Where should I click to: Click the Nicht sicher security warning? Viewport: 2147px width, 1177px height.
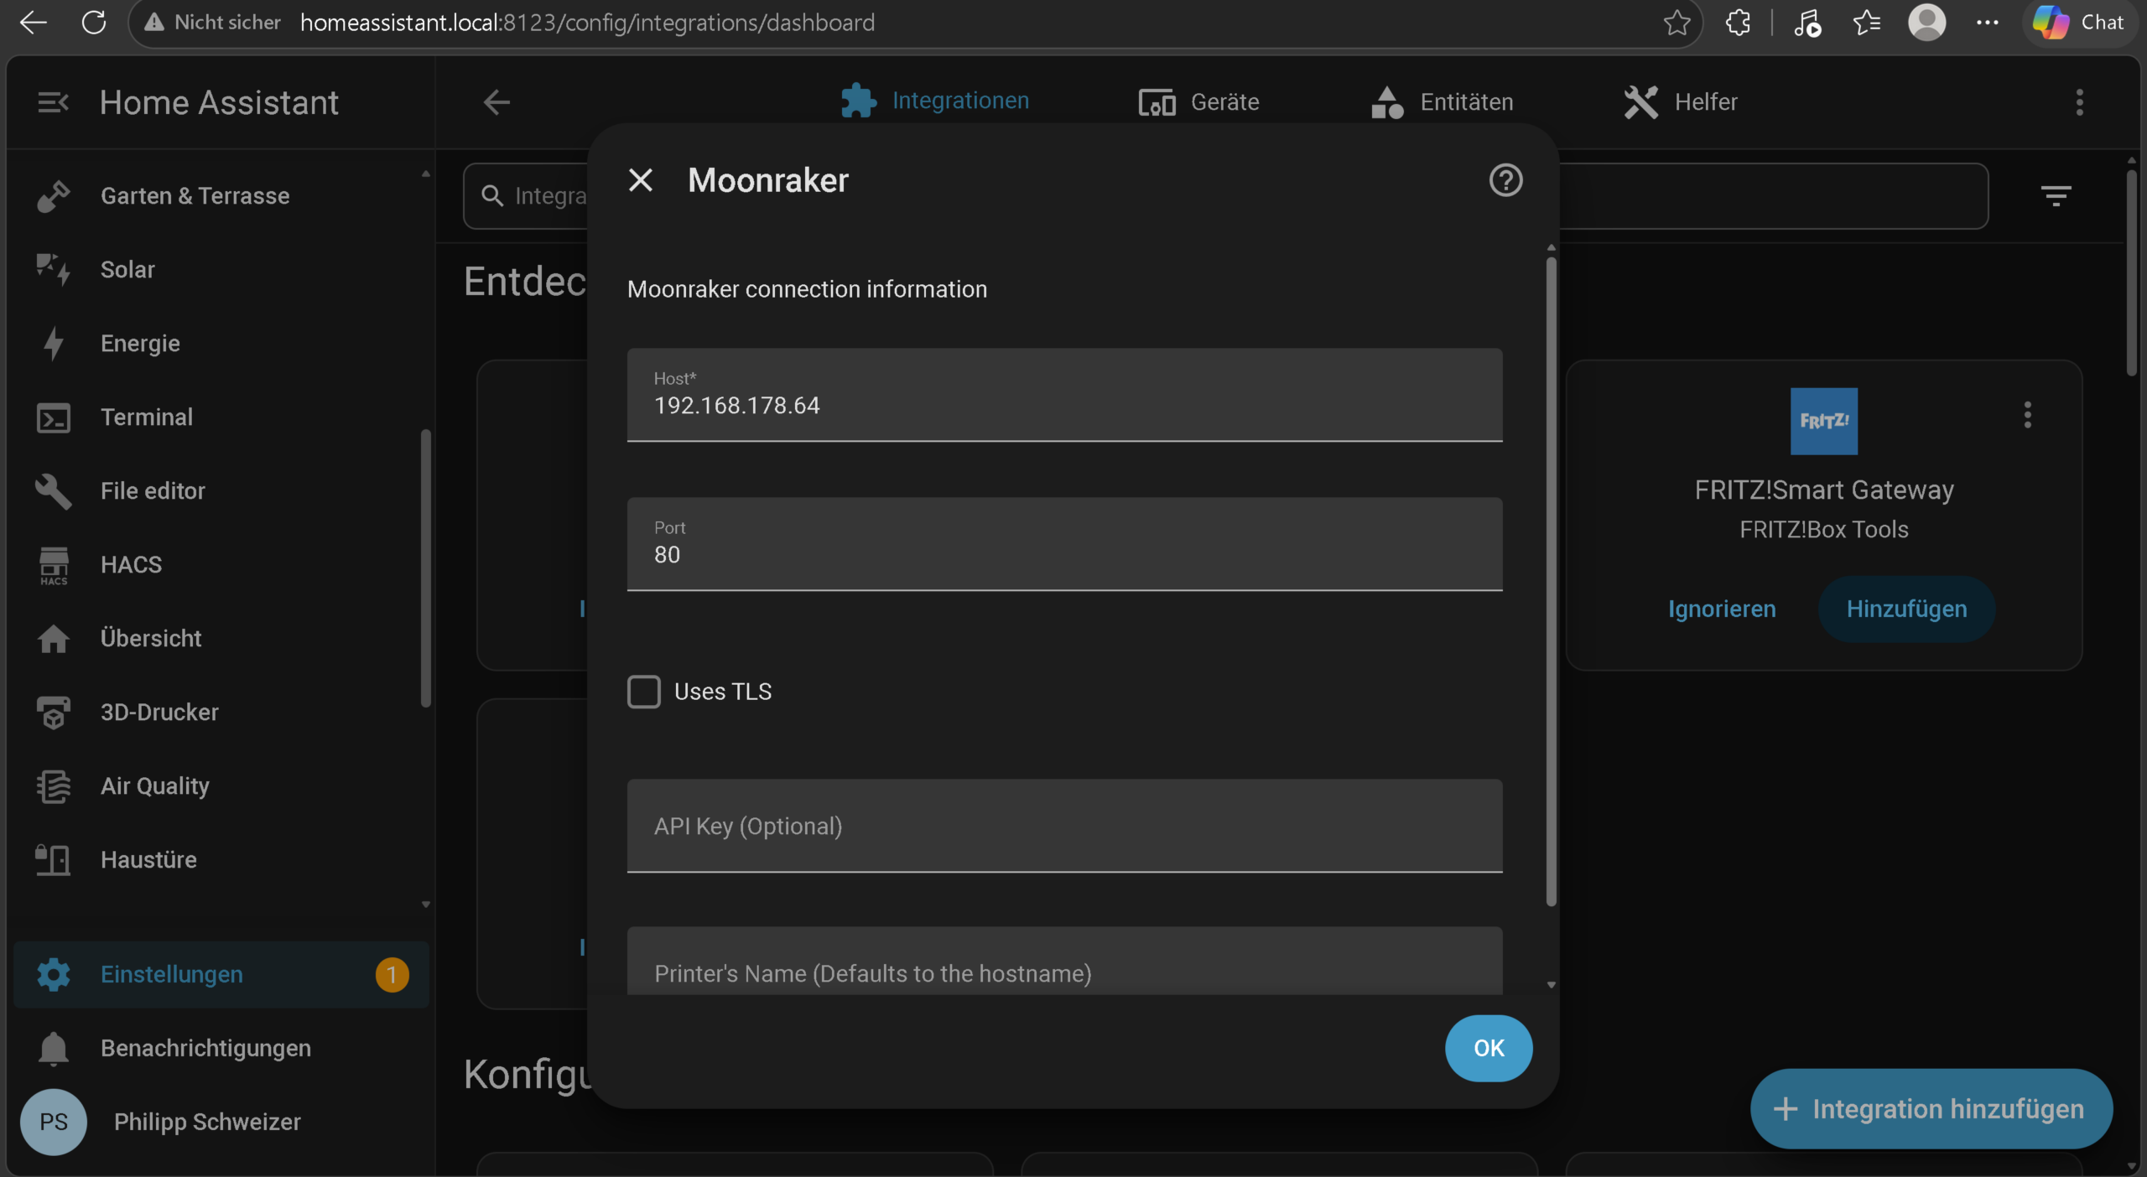[x=211, y=23]
